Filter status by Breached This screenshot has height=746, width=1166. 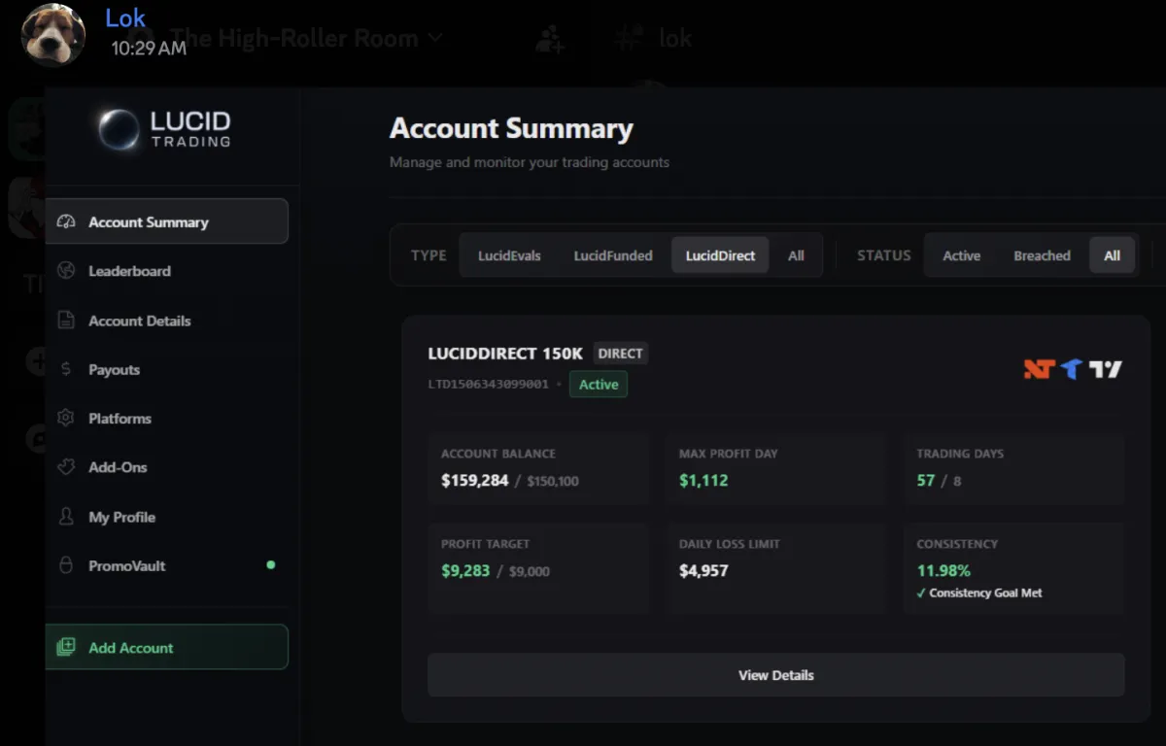coord(1042,255)
